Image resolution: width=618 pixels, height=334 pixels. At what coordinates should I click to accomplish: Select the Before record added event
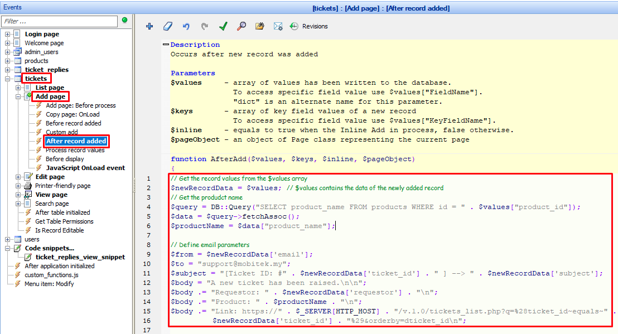point(73,123)
